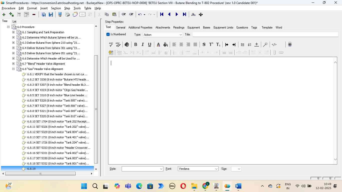Image resolution: width=342 pixels, height=192 pixels.
Task: Insert a bulleted list
Action: (x=242, y=44)
